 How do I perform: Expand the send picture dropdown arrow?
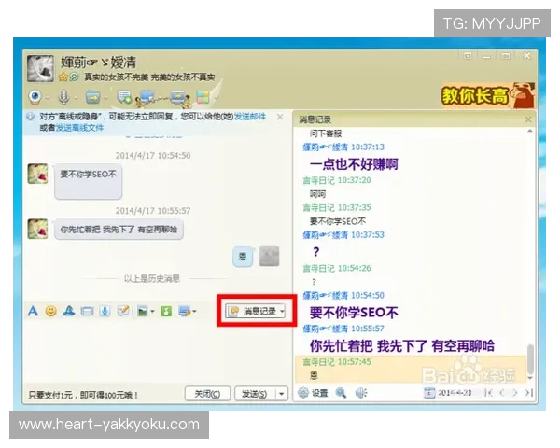click(x=152, y=312)
